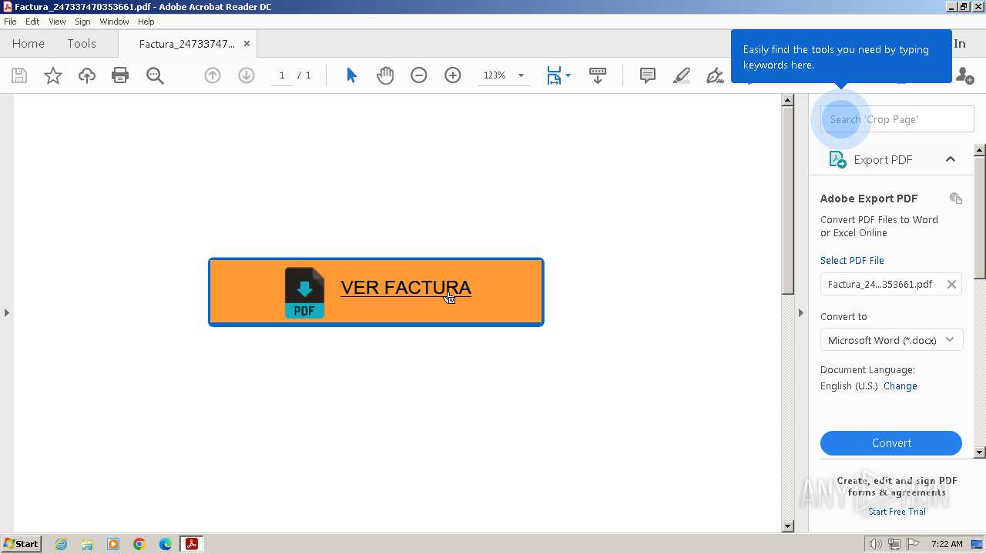The height and width of the screenshot is (554, 986).
Task: Open Internet Explorer from taskbar
Action: (61, 544)
